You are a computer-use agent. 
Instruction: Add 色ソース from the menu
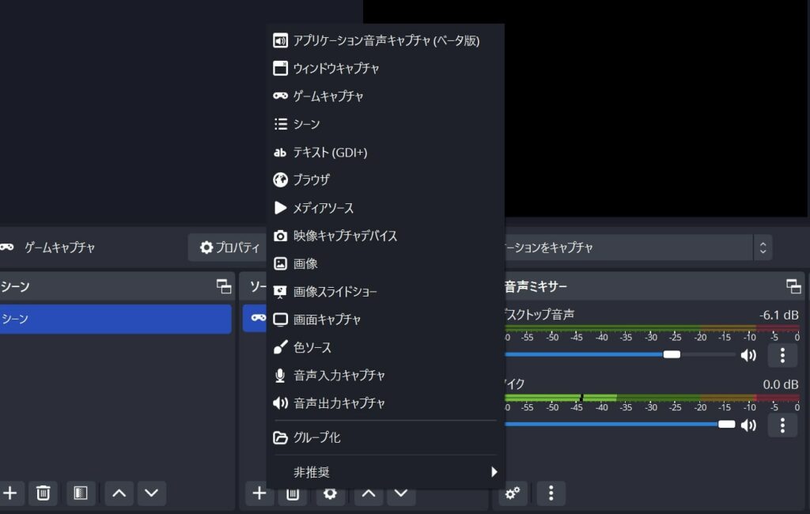click(x=385, y=347)
